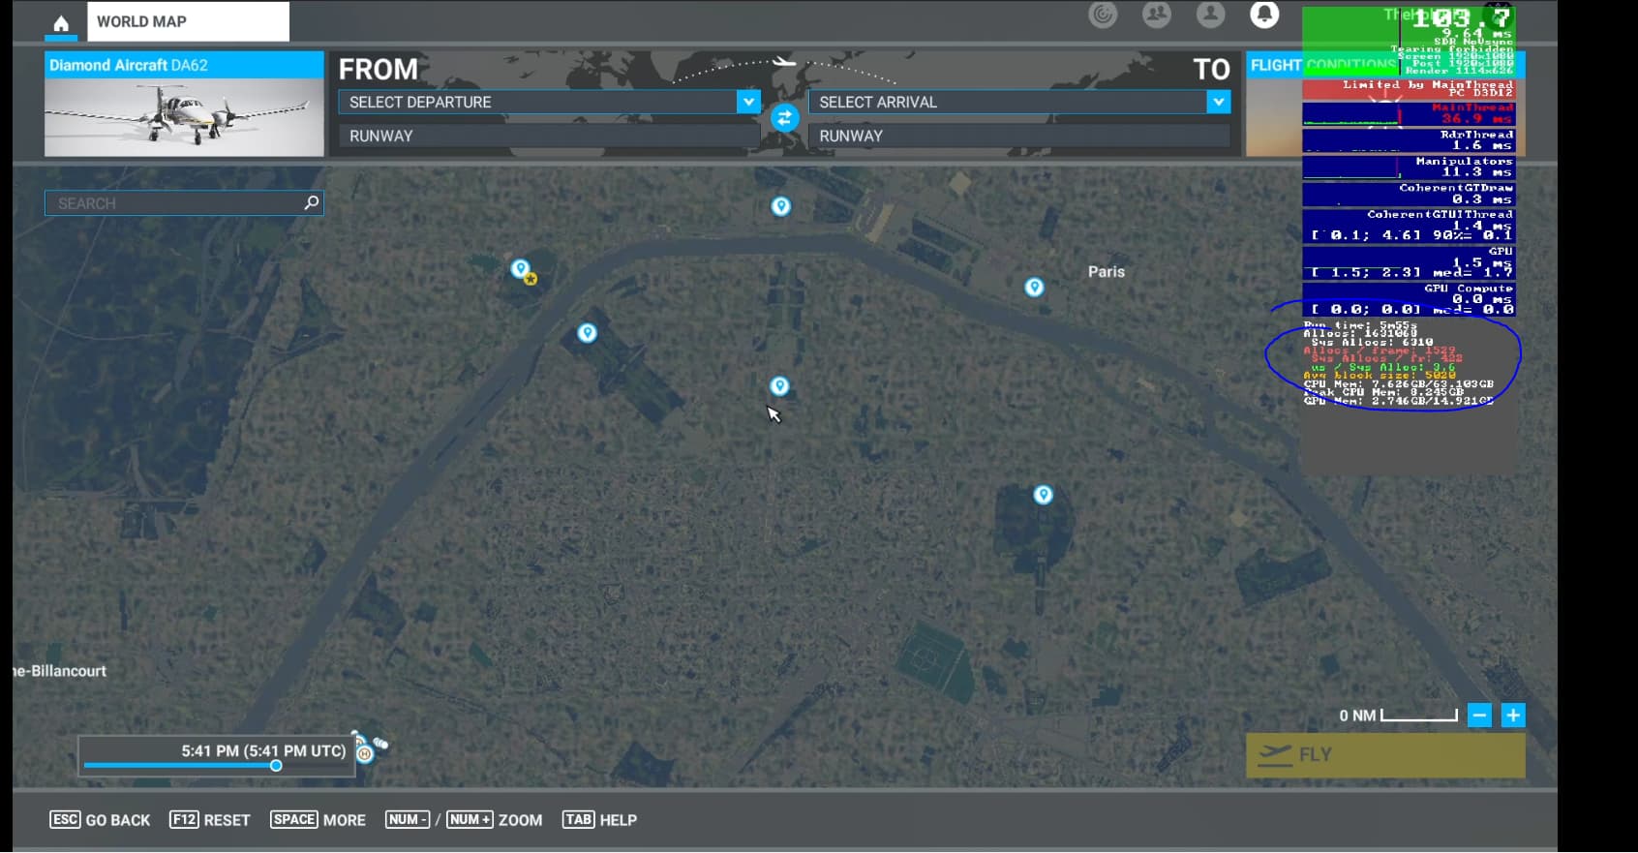Click the Home icon in top bar
This screenshot has width=1638, height=853.
click(x=61, y=23)
